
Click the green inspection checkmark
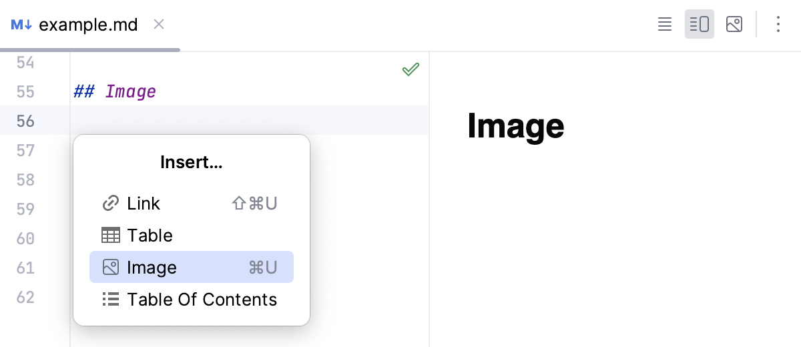point(411,69)
